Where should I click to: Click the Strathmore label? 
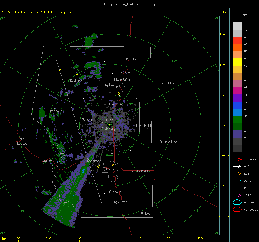coord(140,170)
